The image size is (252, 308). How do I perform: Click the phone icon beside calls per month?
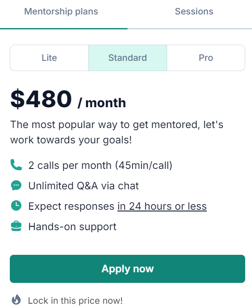16,165
